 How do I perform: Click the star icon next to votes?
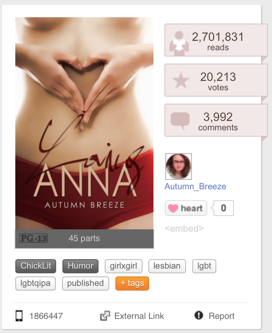click(x=181, y=81)
